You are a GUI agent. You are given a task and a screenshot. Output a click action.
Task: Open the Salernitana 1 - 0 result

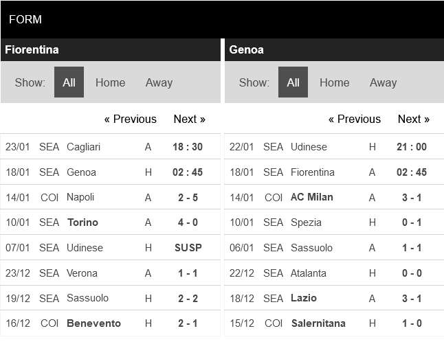click(412, 323)
